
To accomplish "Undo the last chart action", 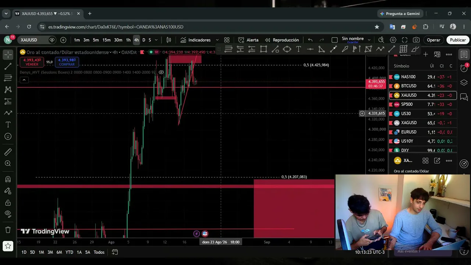I will pyautogui.click(x=310, y=40).
